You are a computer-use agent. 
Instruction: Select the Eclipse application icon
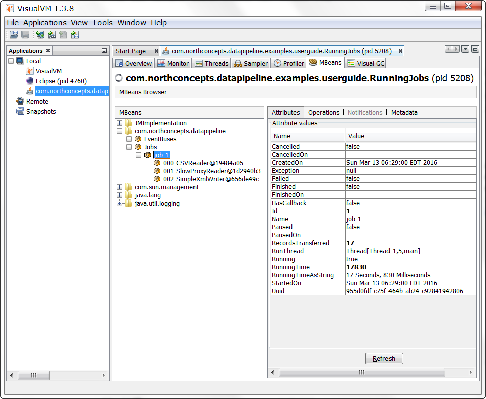(30, 81)
